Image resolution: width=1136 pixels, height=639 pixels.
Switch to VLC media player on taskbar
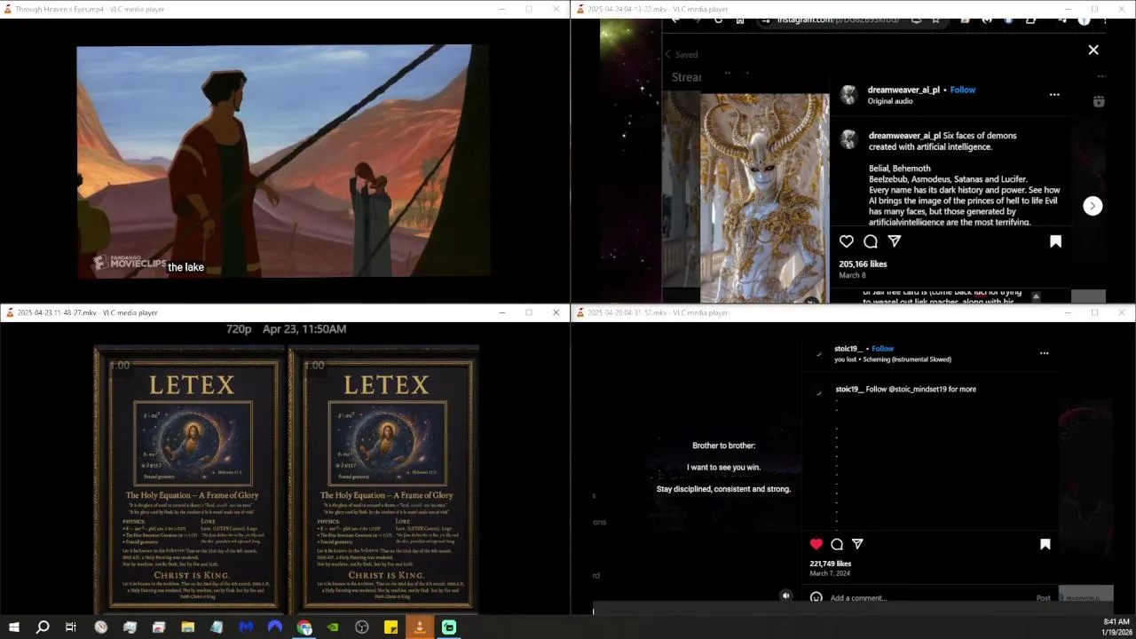click(420, 627)
